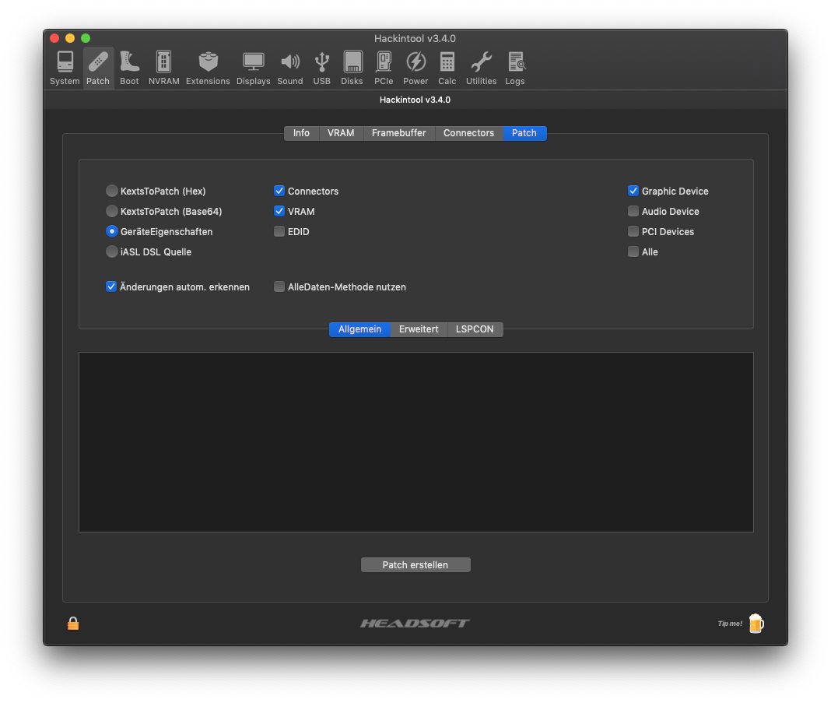The width and height of the screenshot is (831, 703).
Task: Click the Headsoft logo
Action: point(415,624)
